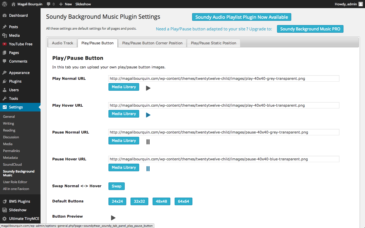Open the Slideshow admin bar menu

point(83,4)
